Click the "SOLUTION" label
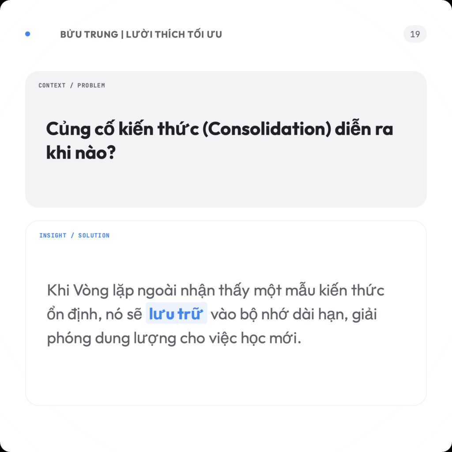Screen dimensions: 452x452 tap(94, 235)
